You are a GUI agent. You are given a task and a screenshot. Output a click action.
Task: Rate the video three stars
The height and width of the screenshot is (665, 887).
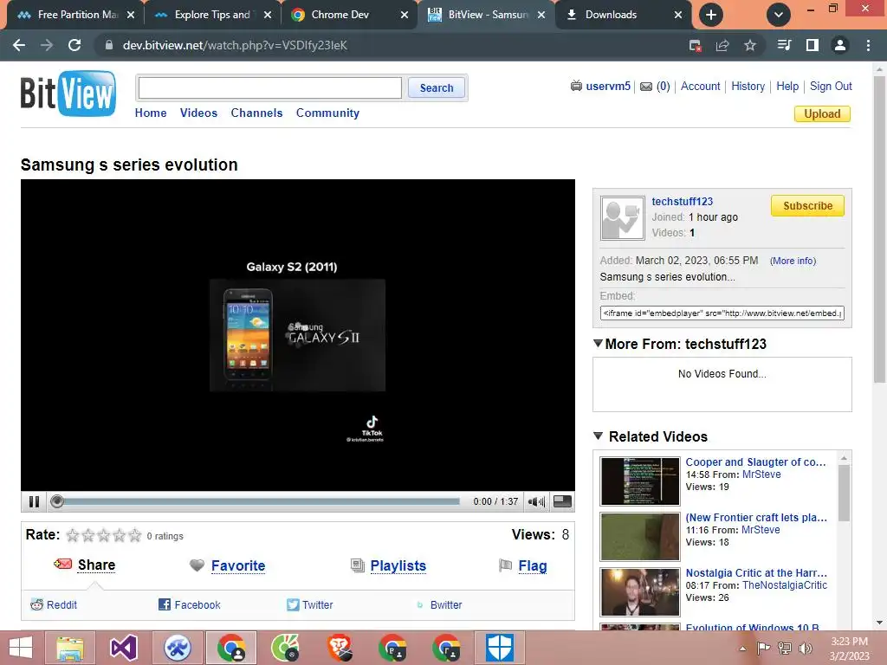(x=104, y=535)
